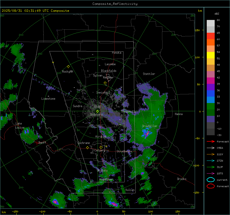Click the Brooks city label

(x=182, y=179)
